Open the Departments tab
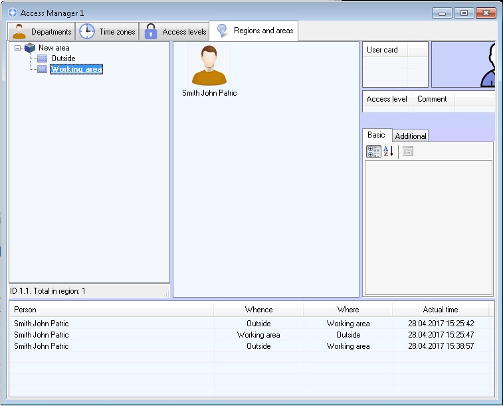This screenshot has width=503, height=406. coord(41,31)
